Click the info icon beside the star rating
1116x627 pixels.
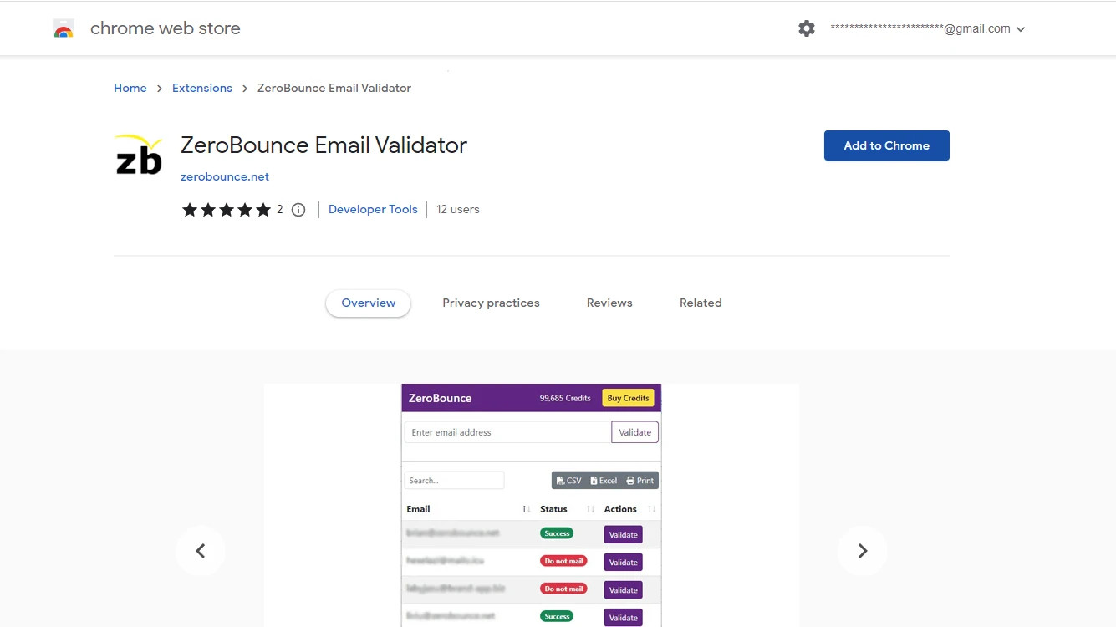tap(298, 210)
